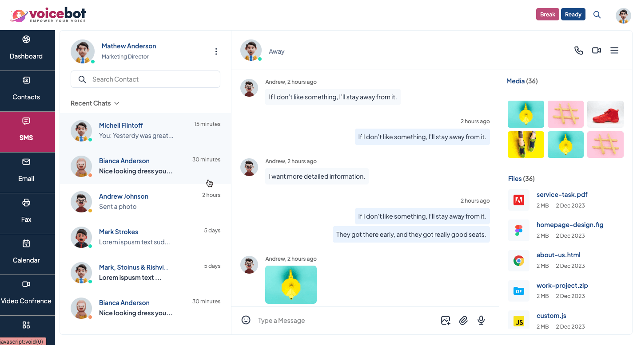Image resolution: width=637 pixels, height=345 pixels.
Task: Open the hamburger menu in chat header
Action: (614, 51)
